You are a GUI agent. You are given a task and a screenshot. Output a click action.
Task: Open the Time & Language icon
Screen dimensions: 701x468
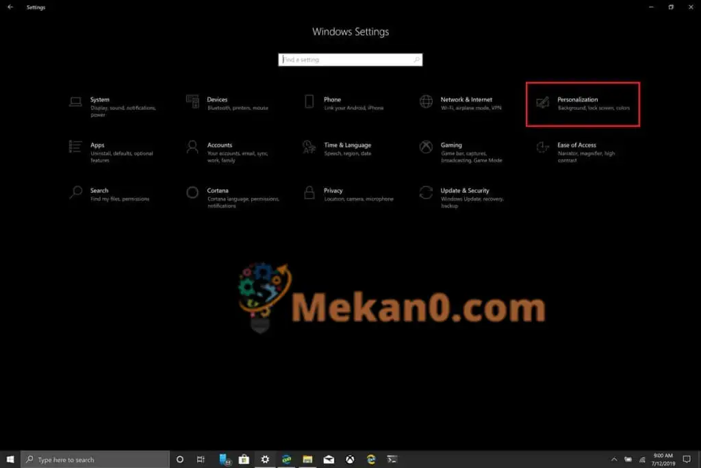309,147
